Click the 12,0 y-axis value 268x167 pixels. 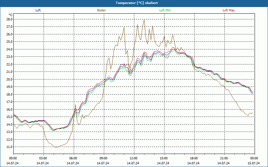[x=10, y=139]
